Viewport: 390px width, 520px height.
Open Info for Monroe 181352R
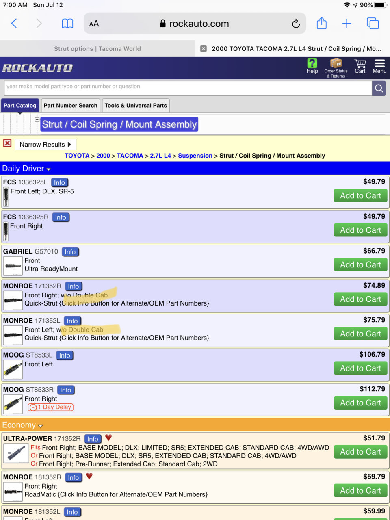[74, 477]
